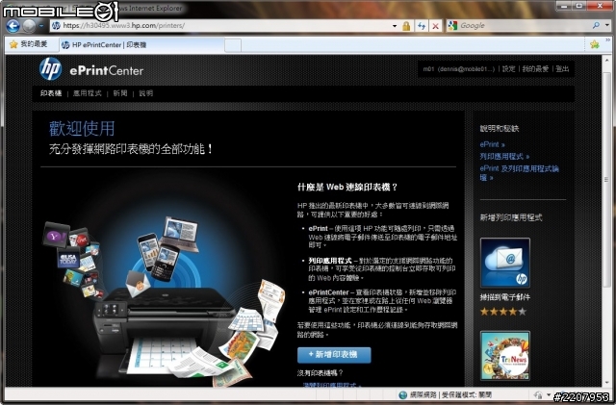The image size is (616, 405).
Task: Click the m01 (dennis@mobile01...) account text
Action: click(x=458, y=68)
